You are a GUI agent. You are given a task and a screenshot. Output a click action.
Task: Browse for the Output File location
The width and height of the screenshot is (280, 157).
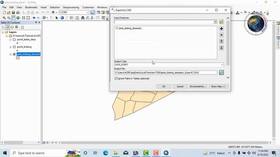click(221, 73)
